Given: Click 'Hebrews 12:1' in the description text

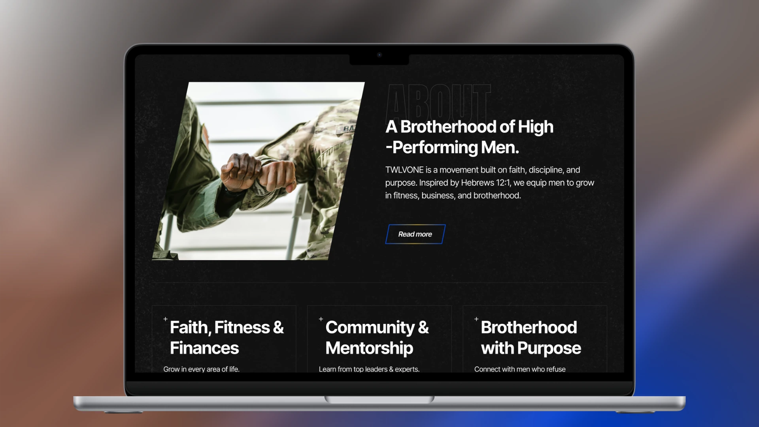Looking at the screenshot, I should tap(485, 183).
